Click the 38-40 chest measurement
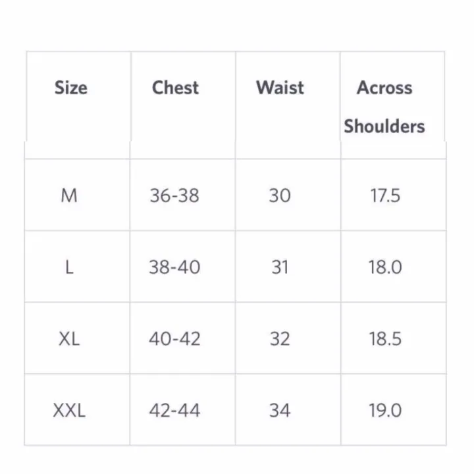 click(174, 267)
